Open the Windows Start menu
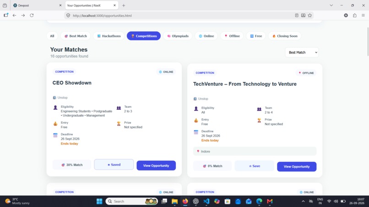 [99, 202]
